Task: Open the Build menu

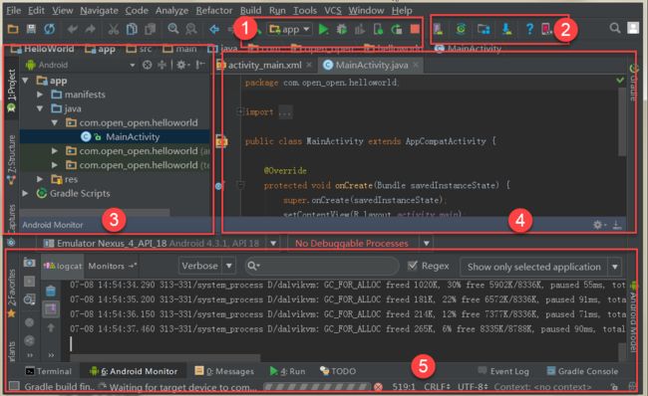Action: [x=251, y=10]
